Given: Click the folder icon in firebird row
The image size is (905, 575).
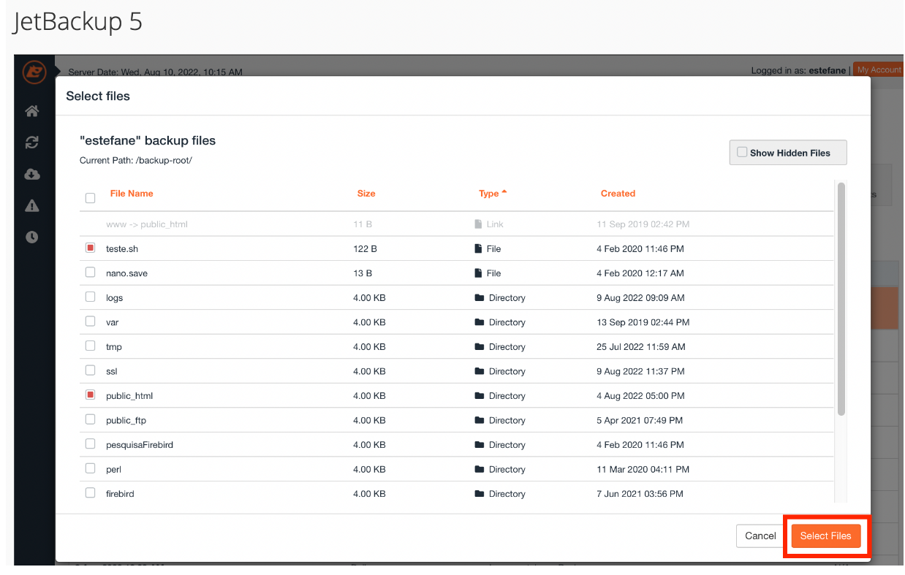Looking at the screenshot, I should pyautogui.click(x=480, y=494).
